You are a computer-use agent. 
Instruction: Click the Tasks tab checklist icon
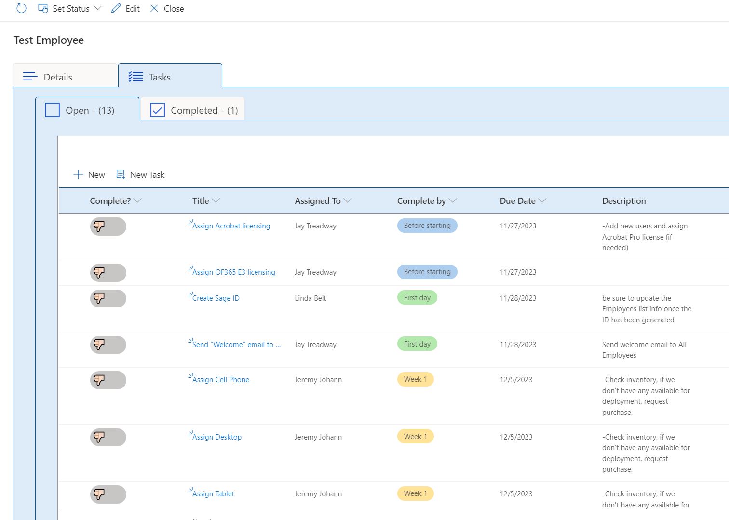(x=135, y=77)
